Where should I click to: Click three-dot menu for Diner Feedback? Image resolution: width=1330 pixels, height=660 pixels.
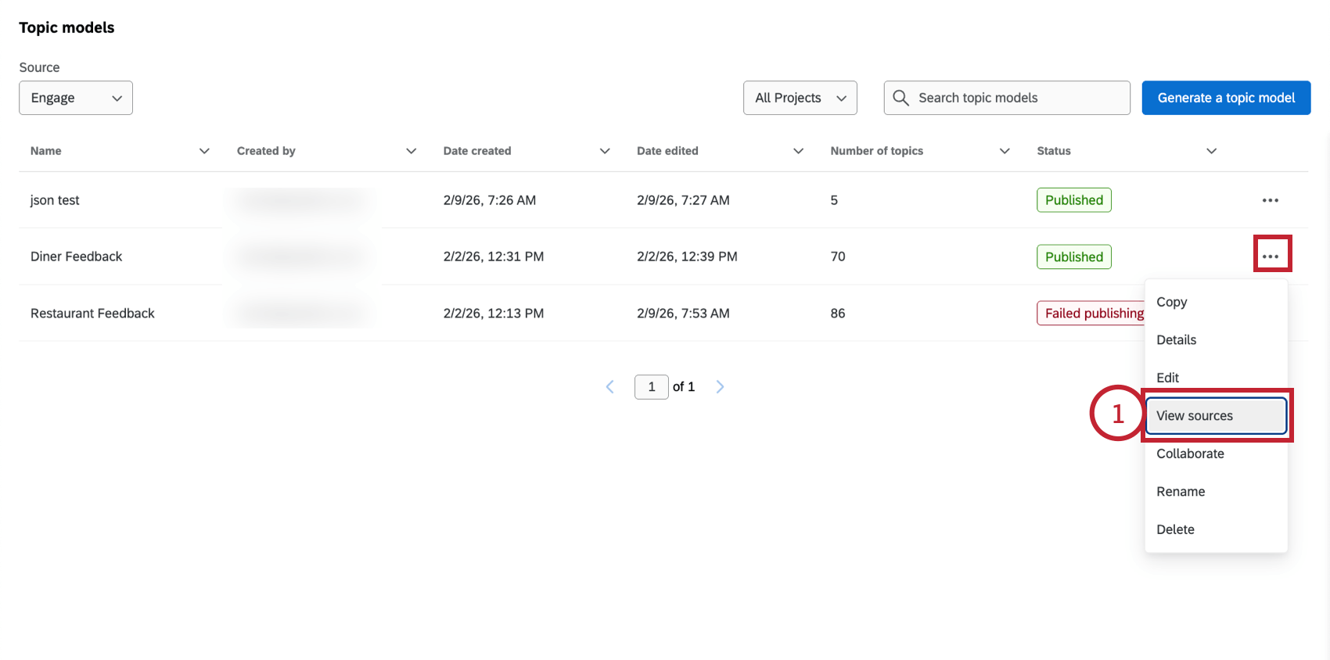[1270, 256]
